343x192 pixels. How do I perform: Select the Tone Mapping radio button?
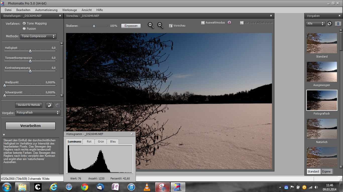click(x=24, y=23)
